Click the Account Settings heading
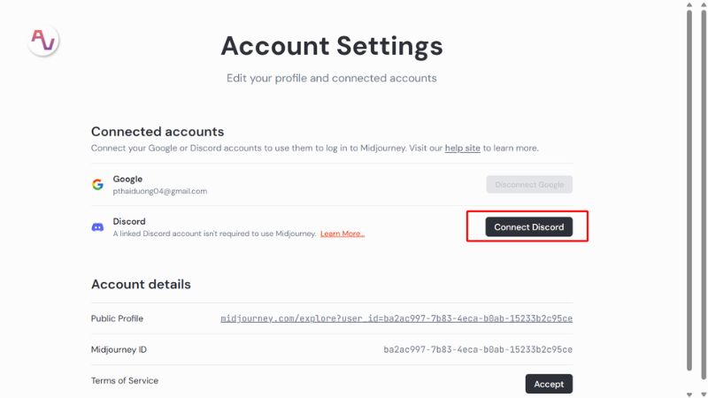This screenshot has height=398, width=708. tap(332, 46)
